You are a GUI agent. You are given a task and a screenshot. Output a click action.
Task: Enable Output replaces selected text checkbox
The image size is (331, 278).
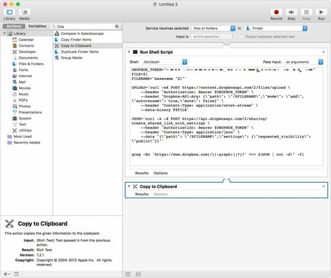point(242,37)
